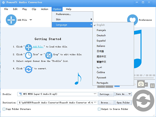The height and width of the screenshot is (117, 156).
Task: Click the Crop icon in step 2
Action: pos(49,55)
